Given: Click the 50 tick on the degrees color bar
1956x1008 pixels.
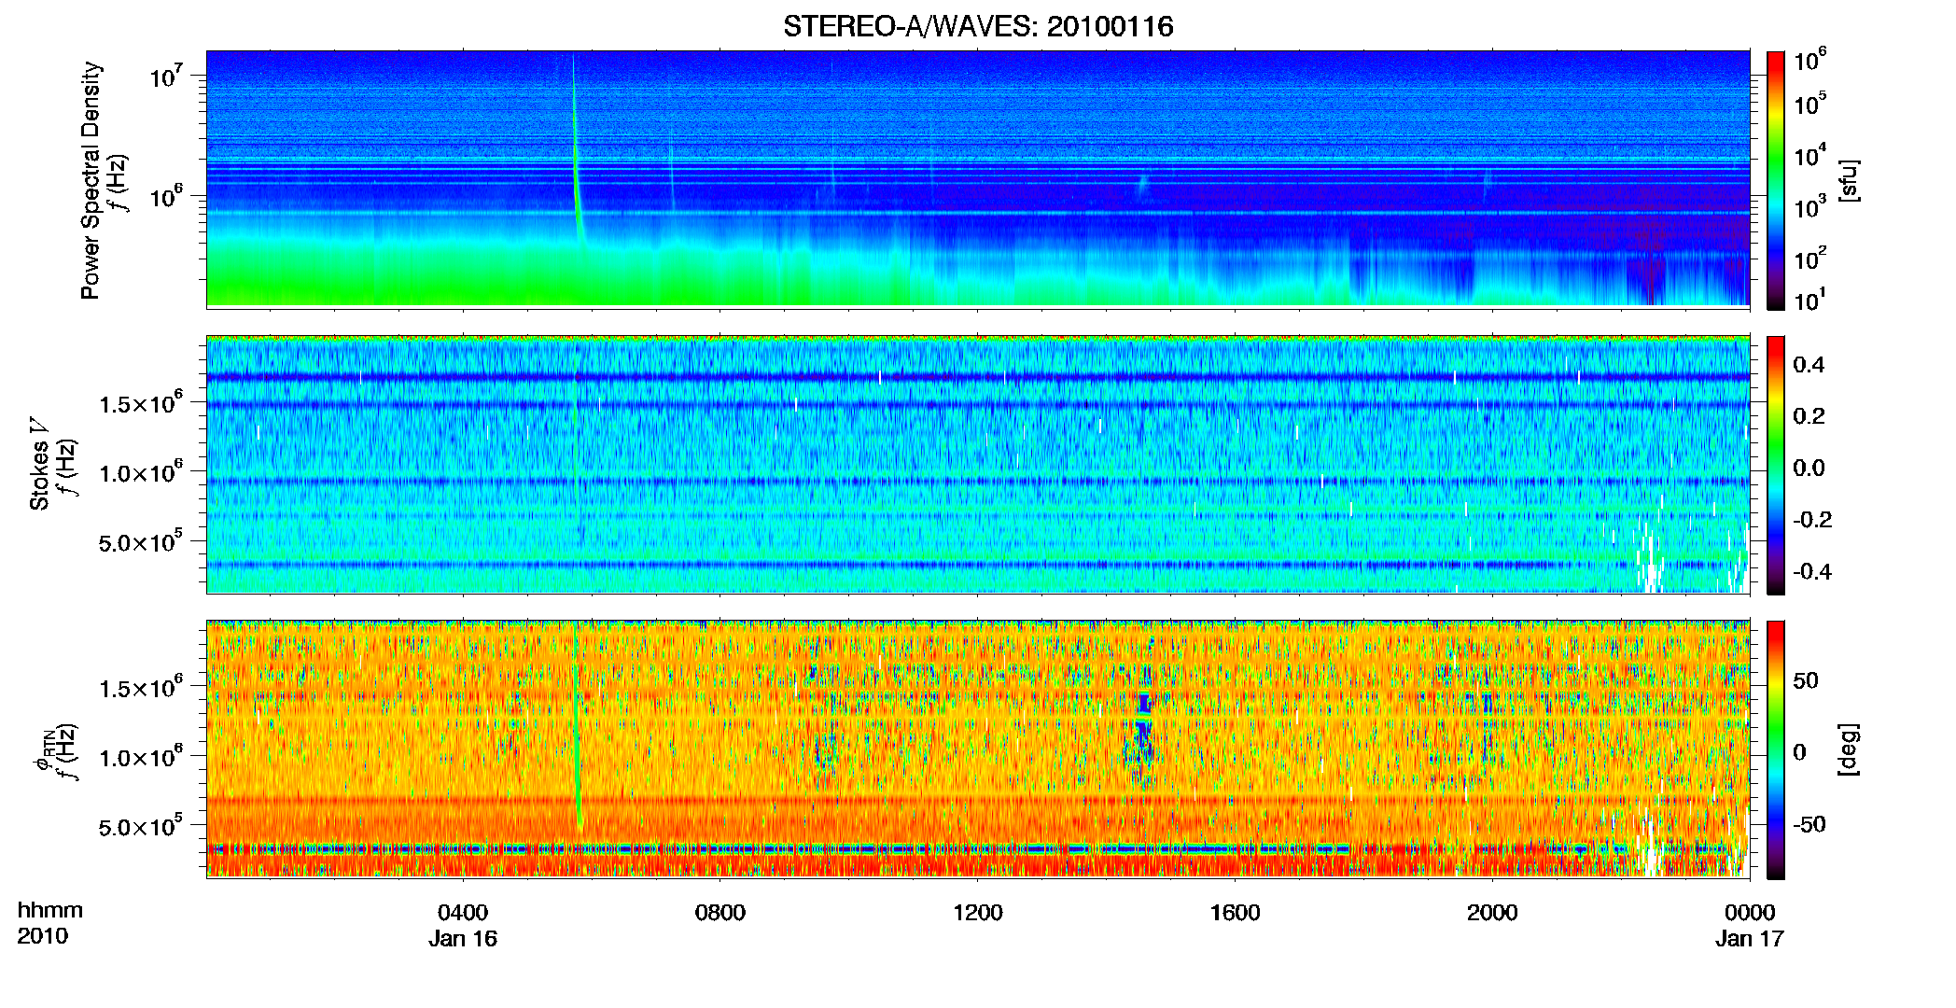Looking at the screenshot, I should (x=1806, y=680).
